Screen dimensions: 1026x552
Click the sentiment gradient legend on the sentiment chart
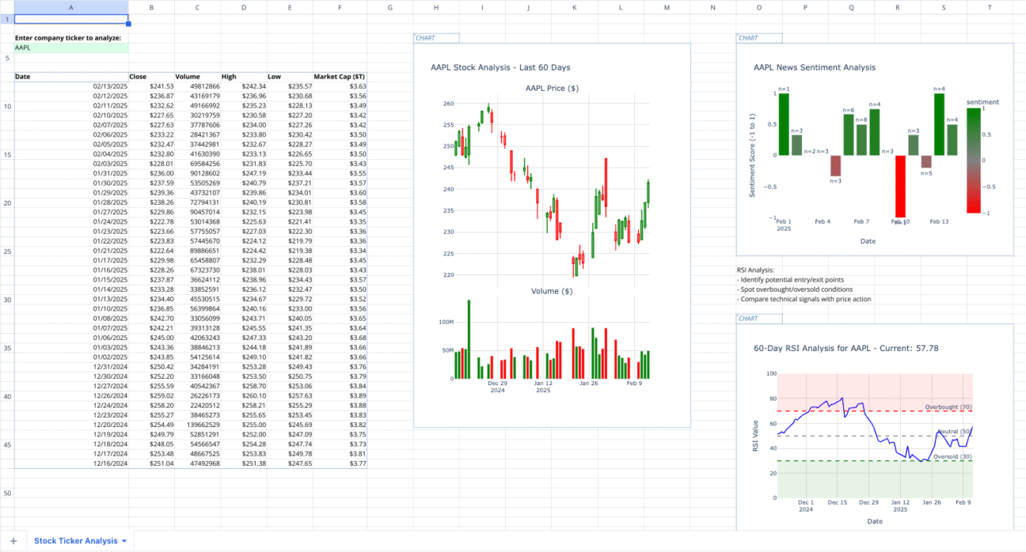point(972,161)
